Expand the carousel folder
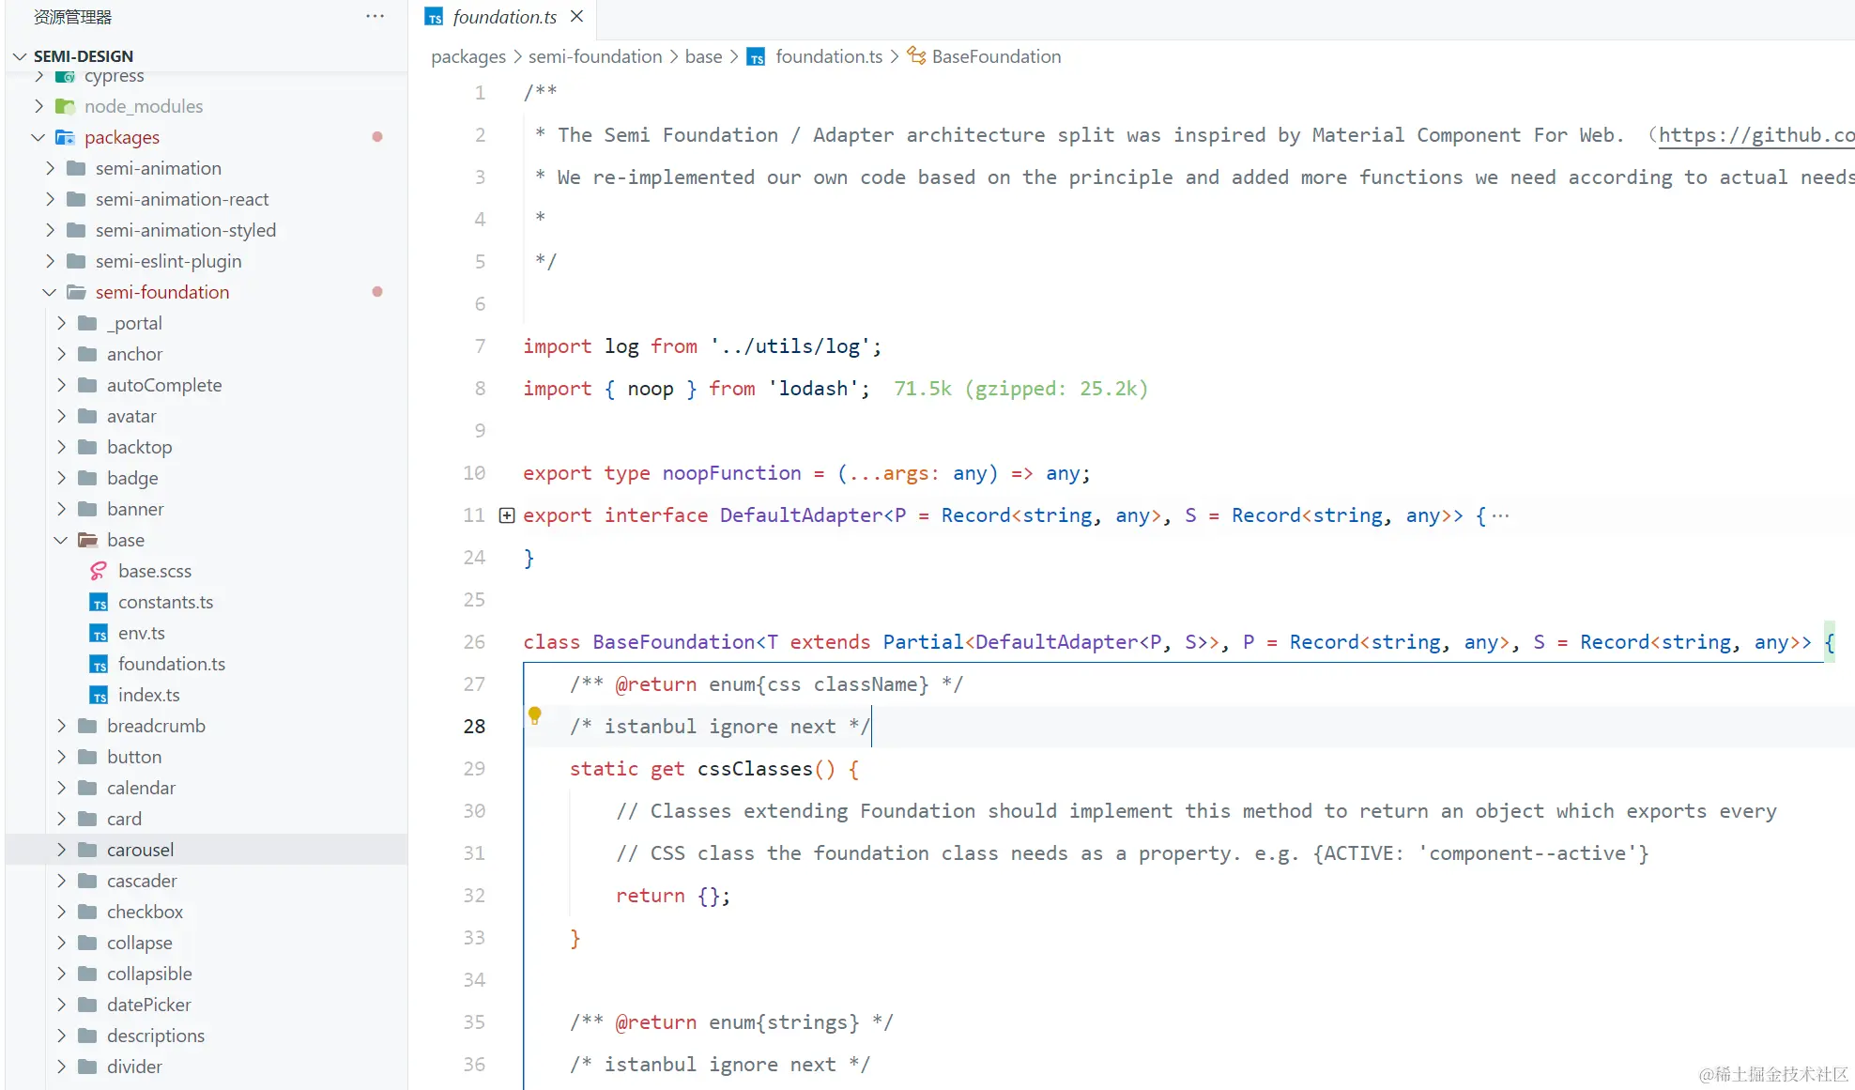 point(61,850)
